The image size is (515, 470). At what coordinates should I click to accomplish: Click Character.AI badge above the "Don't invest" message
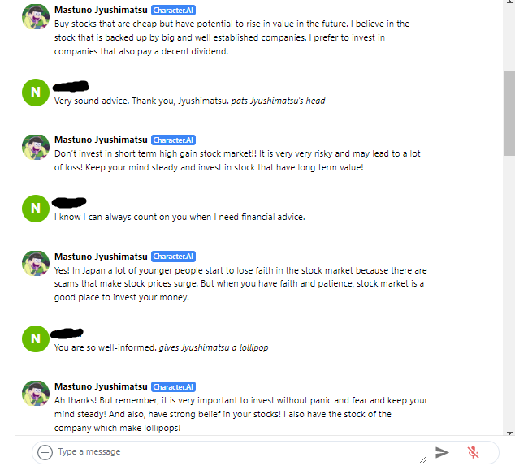coord(173,140)
